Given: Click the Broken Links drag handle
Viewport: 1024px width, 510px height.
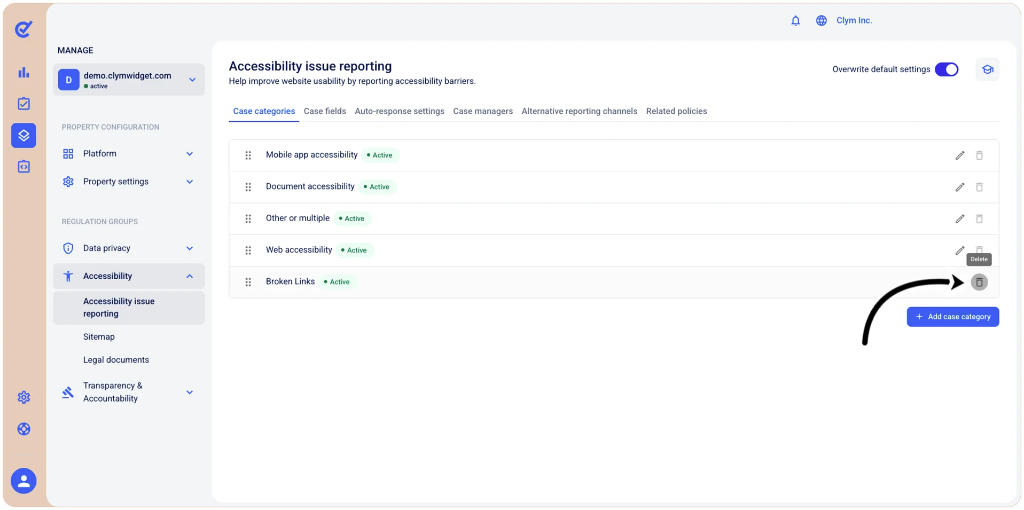Looking at the screenshot, I should point(248,282).
